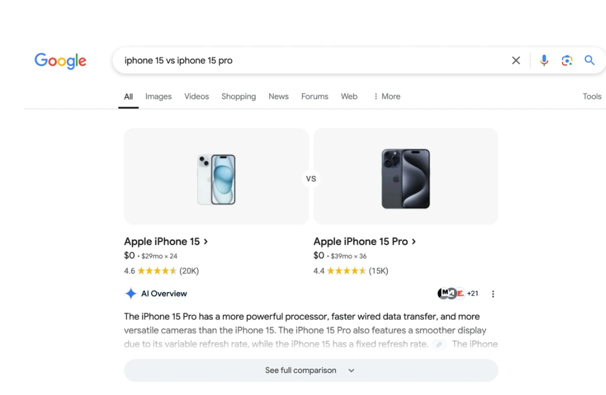This screenshot has height=395, width=606.
Task: Click the AI Overview sparkle icon
Action: tap(131, 294)
